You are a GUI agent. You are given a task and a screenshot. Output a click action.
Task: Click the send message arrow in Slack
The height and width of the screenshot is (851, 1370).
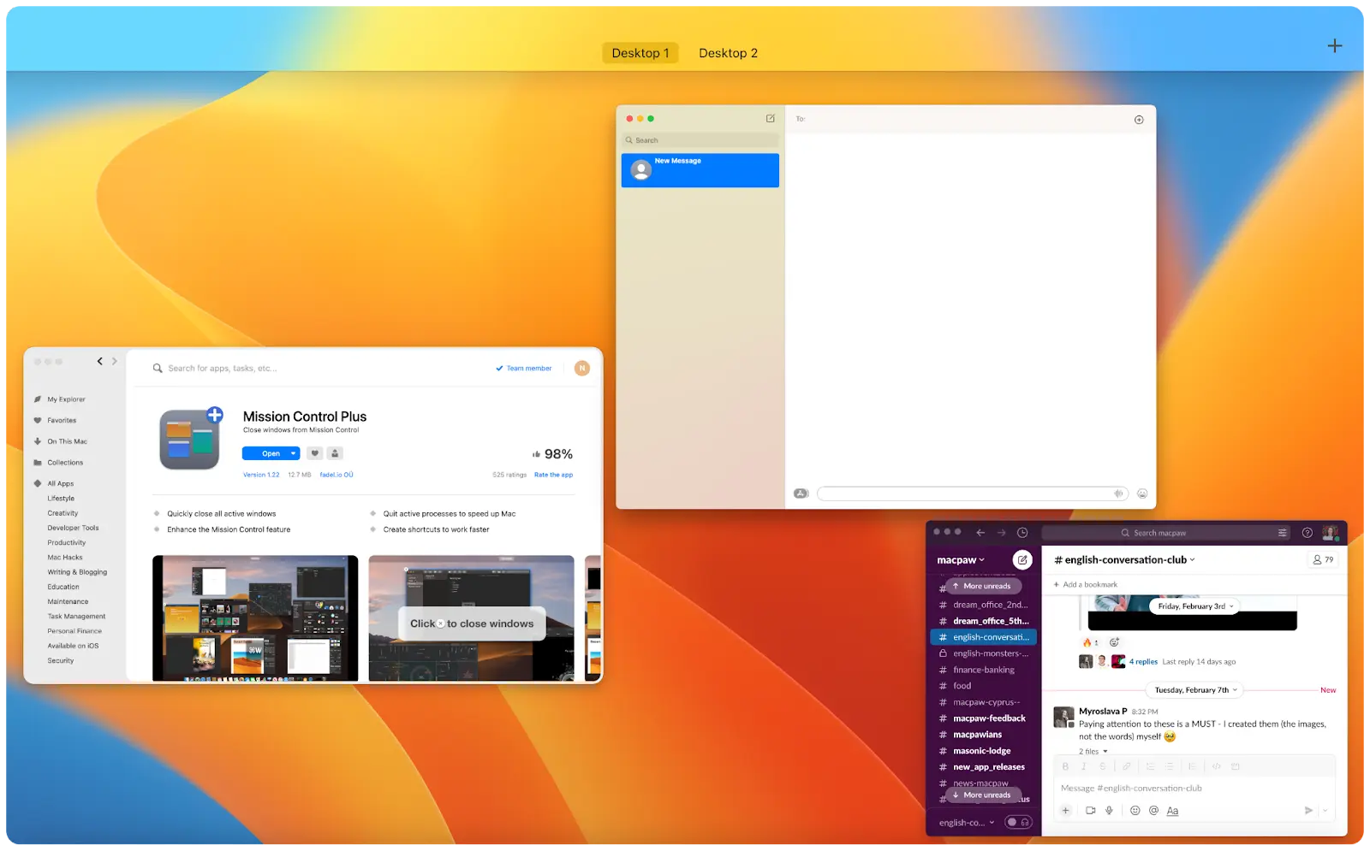tap(1308, 811)
